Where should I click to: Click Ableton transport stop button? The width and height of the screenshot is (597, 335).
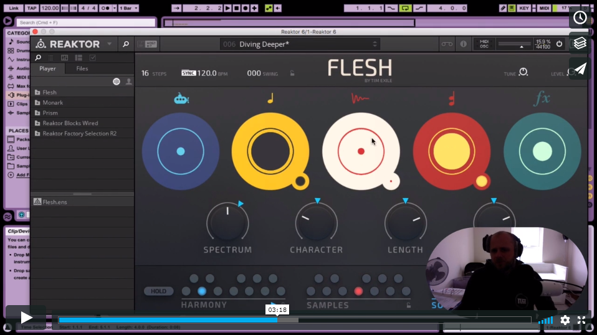pos(236,8)
